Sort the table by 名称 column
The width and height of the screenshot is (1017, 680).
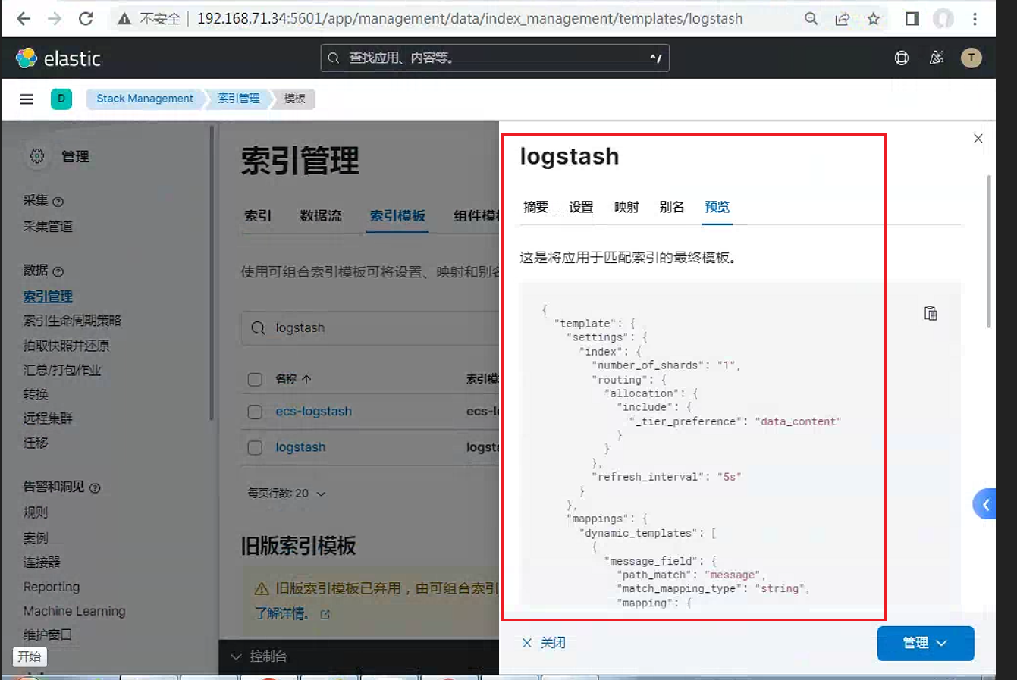293,378
